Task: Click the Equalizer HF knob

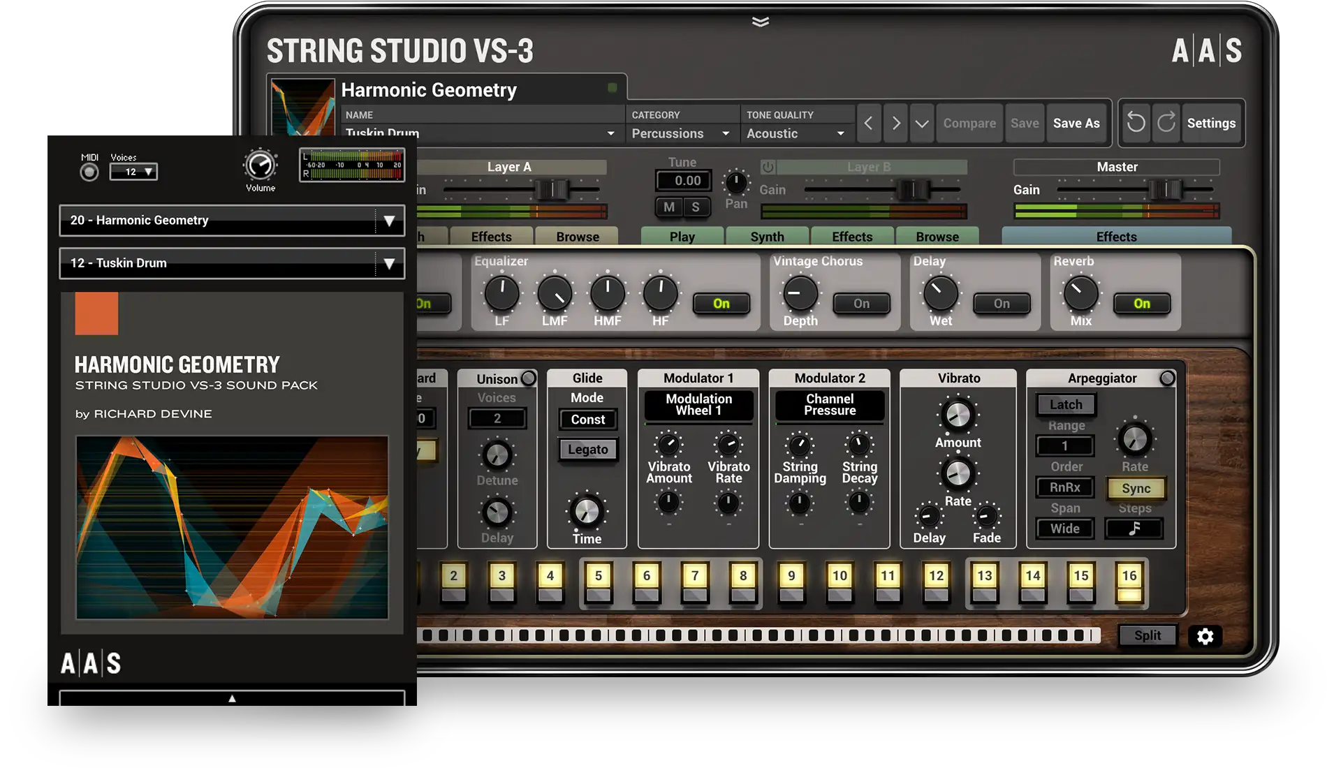Action: click(x=660, y=293)
